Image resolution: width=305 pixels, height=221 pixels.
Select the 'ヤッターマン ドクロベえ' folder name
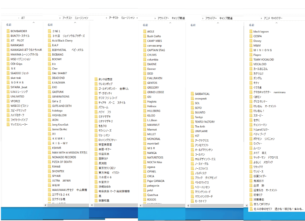coord(266,158)
